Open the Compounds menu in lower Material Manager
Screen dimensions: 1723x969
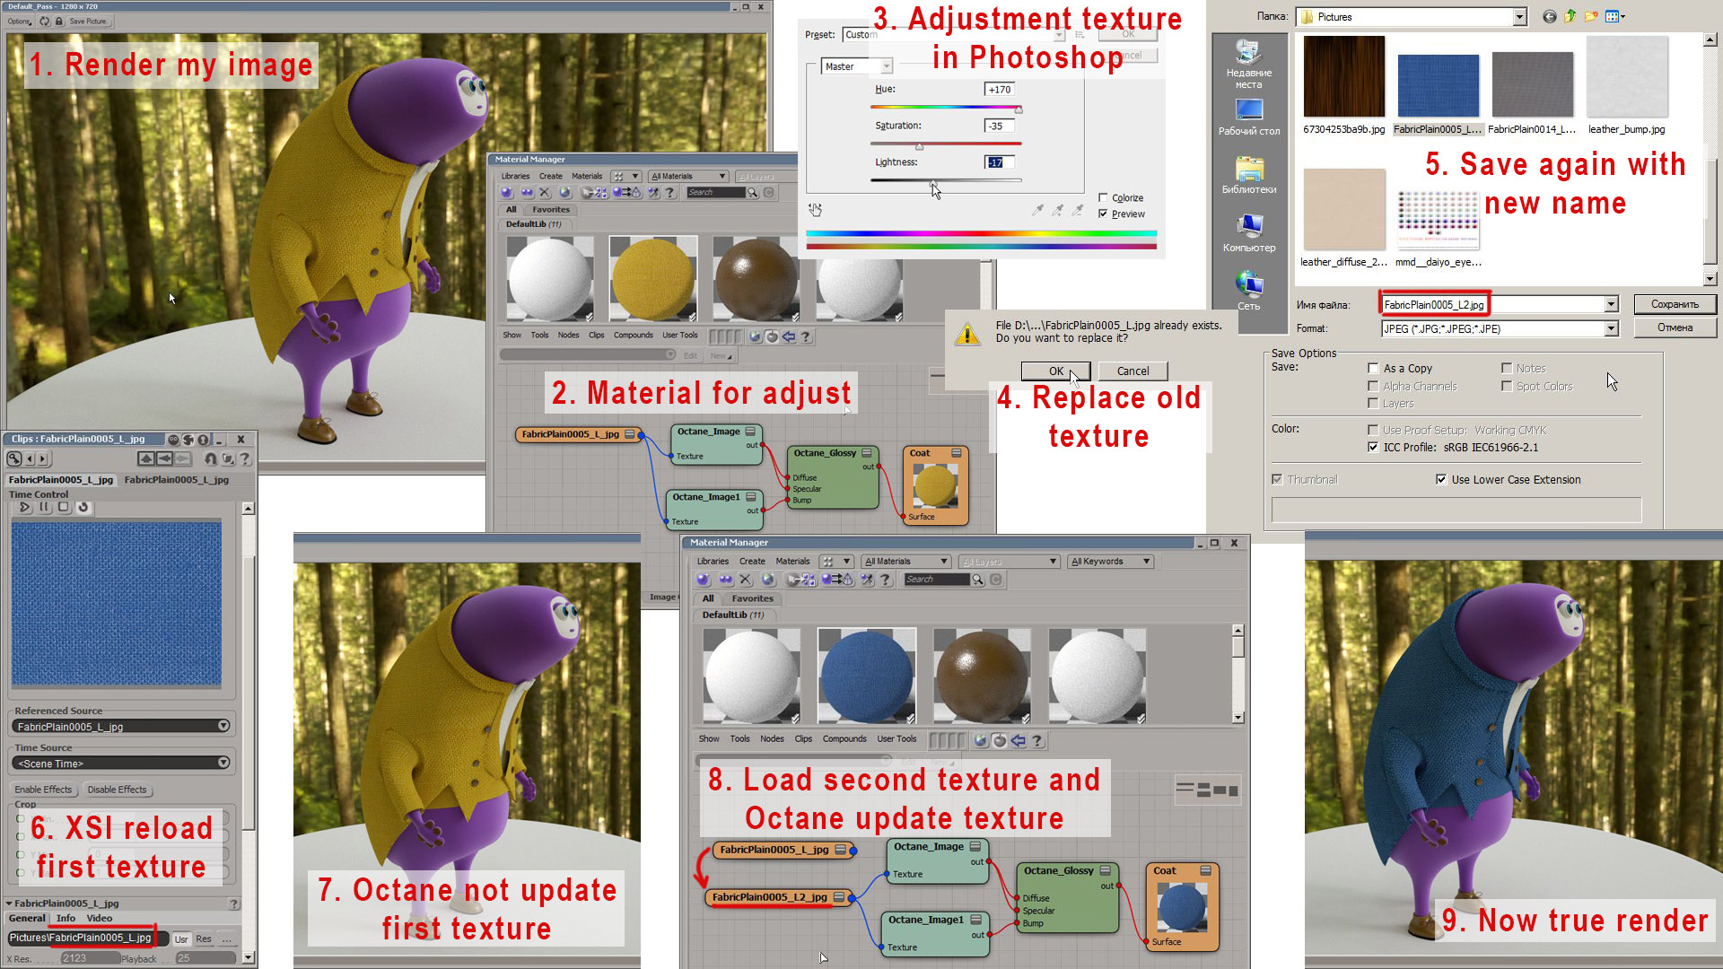click(844, 739)
